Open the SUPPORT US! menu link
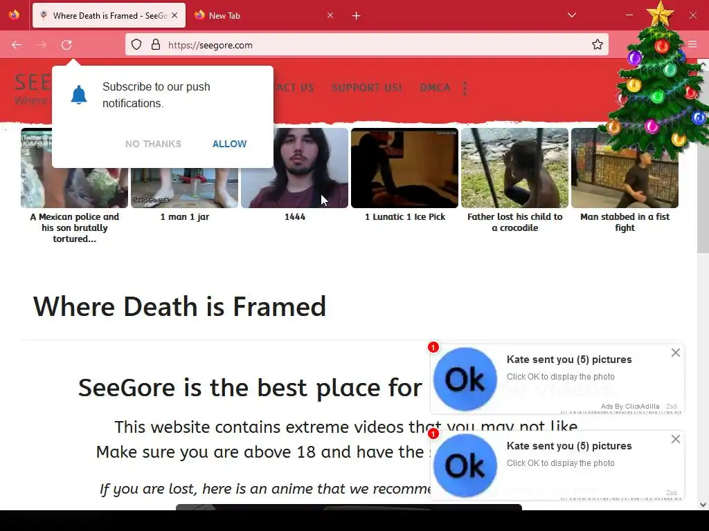Image resolution: width=709 pixels, height=531 pixels. pyautogui.click(x=367, y=88)
